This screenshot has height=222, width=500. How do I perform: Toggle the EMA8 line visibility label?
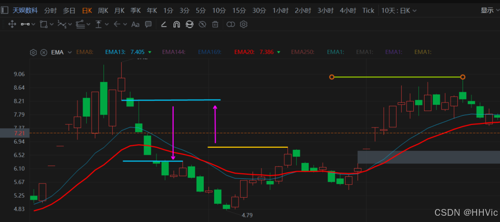click(85, 52)
